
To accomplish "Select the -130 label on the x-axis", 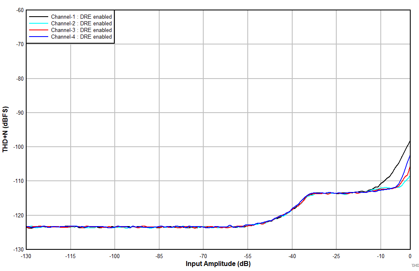I will 26,255.
